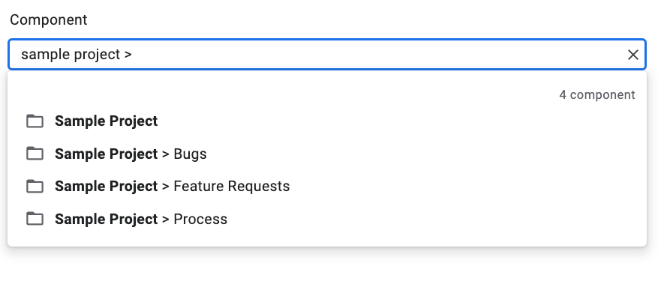661x281 pixels.
Task: Click empty space right of typed query
Action: [x=380, y=55]
